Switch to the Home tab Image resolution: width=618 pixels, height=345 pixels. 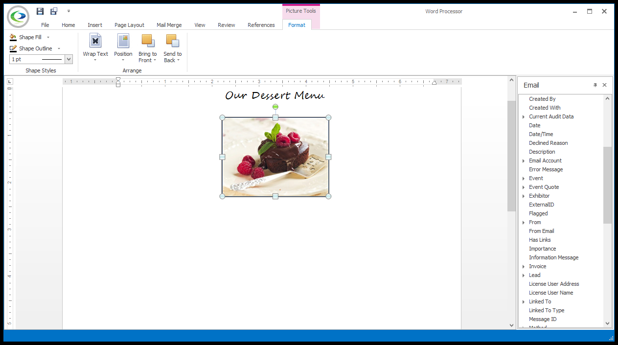[69, 25]
